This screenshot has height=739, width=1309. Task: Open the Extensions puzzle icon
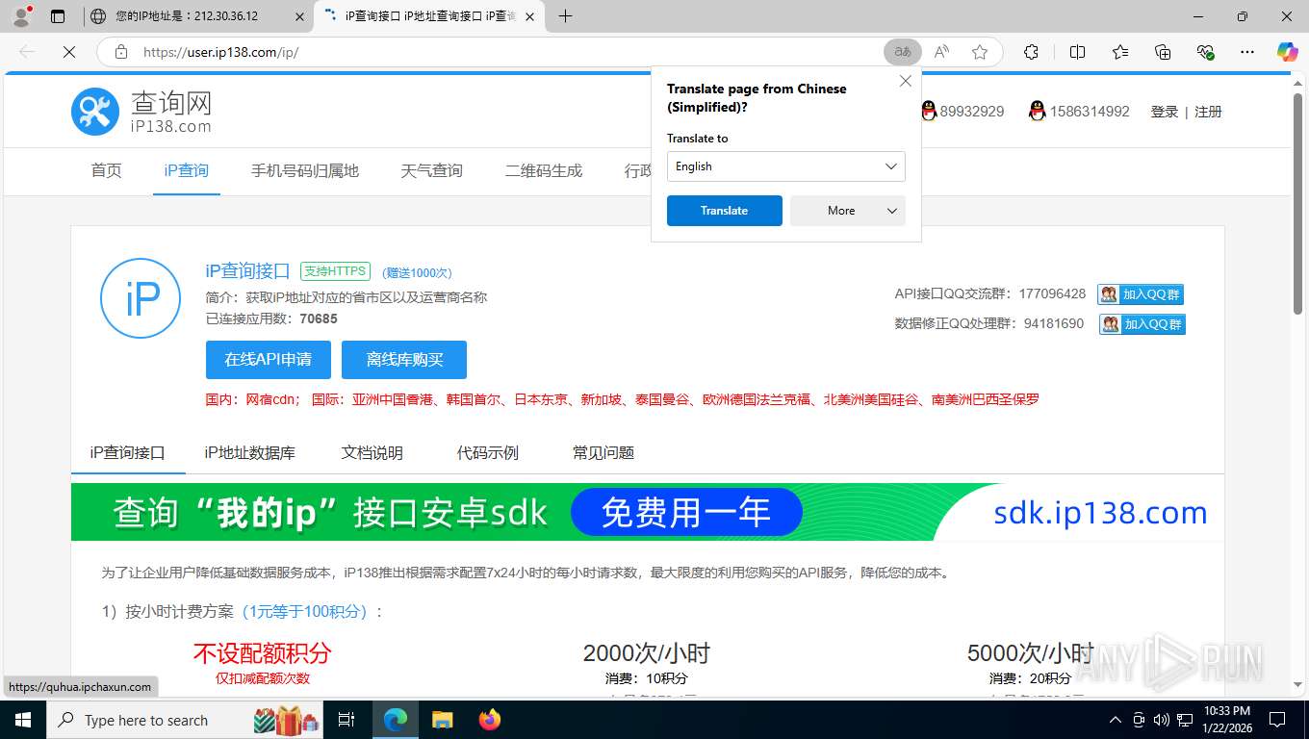[x=1031, y=52]
